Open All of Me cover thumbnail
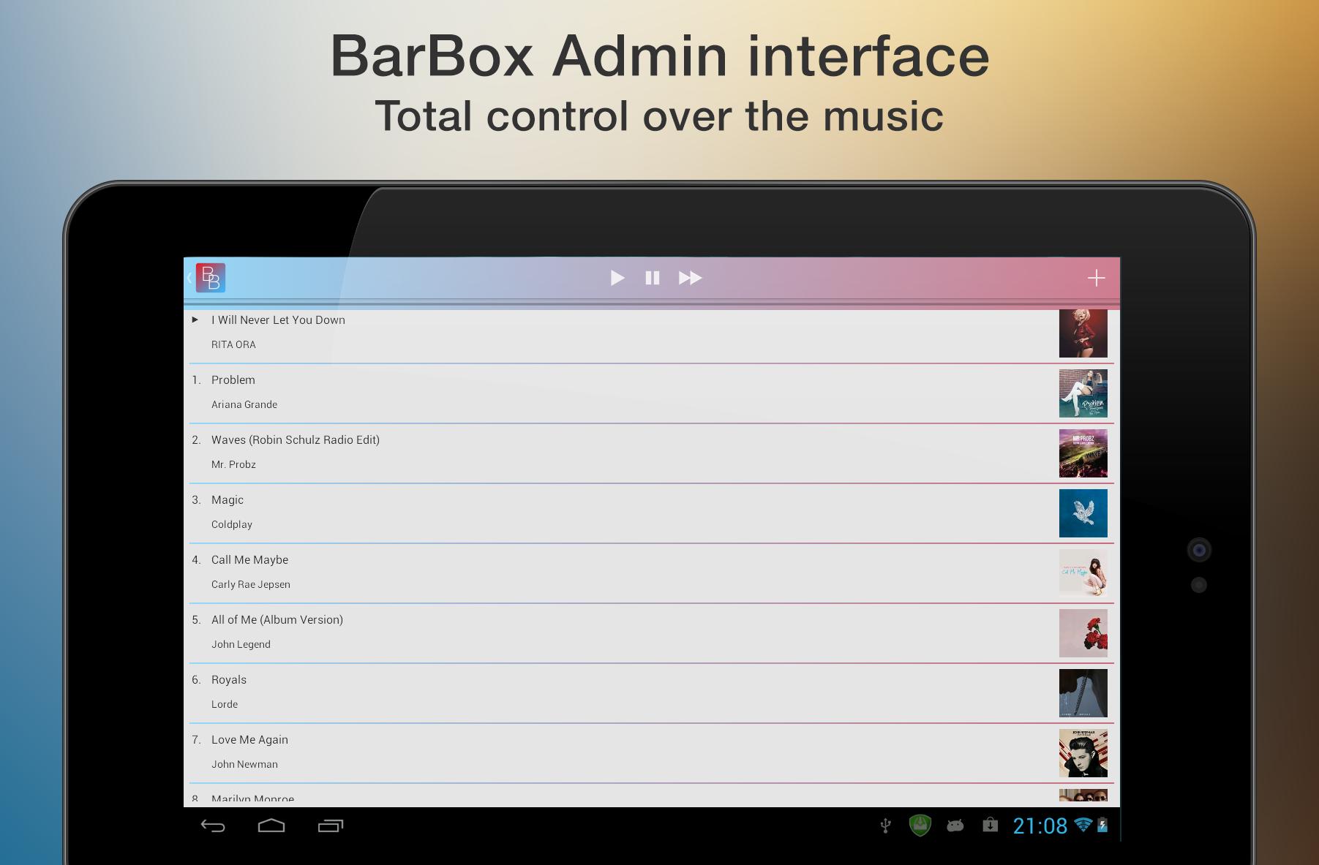Image resolution: width=1319 pixels, height=865 pixels. 1083,633
